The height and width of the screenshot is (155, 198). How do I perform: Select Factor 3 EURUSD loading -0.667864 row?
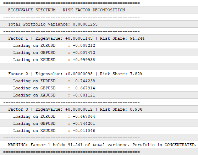pos(100,116)
